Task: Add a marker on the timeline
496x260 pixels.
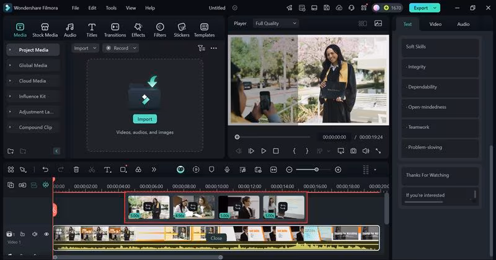Action: [x=211, y=170]
